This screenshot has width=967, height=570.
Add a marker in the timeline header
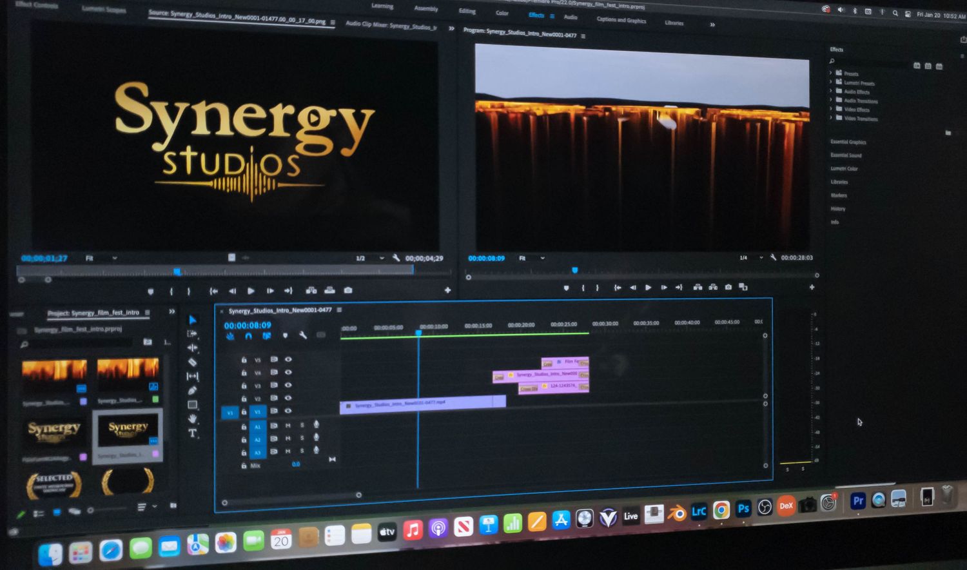coord(285,336)
